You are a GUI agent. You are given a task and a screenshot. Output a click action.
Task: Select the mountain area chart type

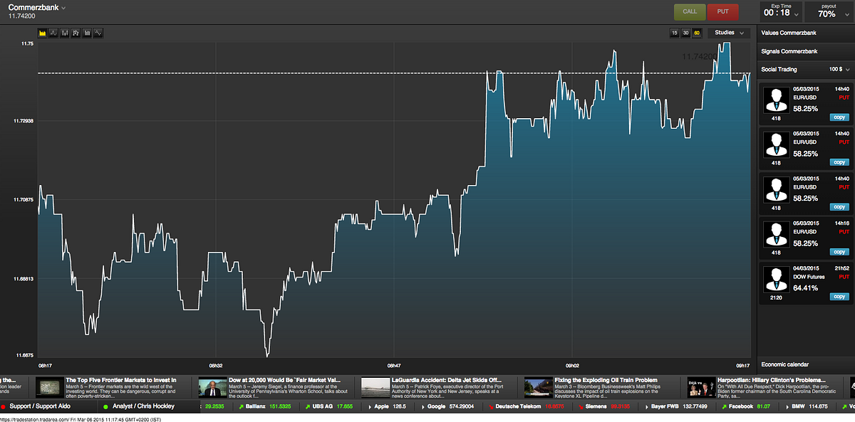[x=42, y=33]
